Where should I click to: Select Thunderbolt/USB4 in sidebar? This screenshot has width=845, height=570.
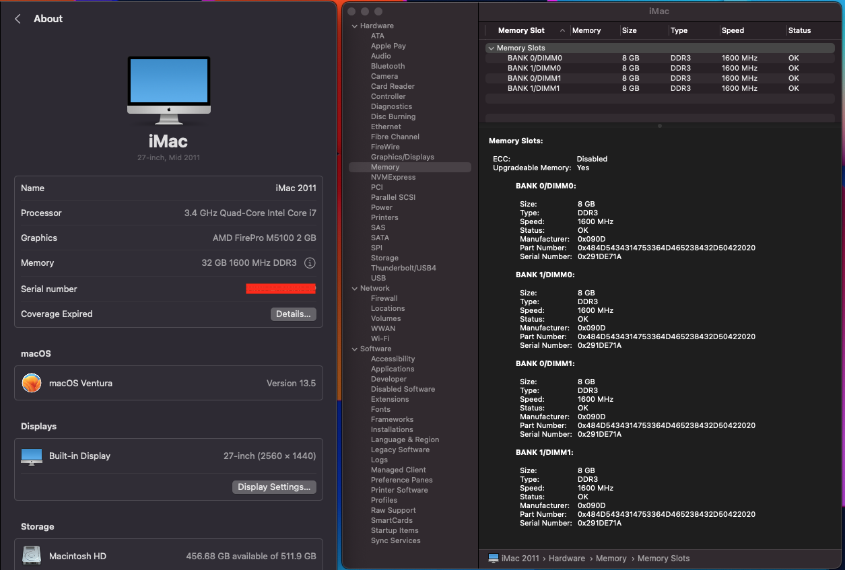click(403, 269)
